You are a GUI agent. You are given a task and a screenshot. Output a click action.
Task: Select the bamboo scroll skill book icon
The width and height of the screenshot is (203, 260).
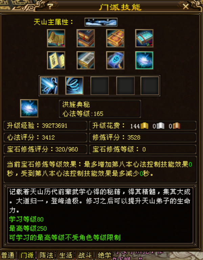tap(56, 38)
